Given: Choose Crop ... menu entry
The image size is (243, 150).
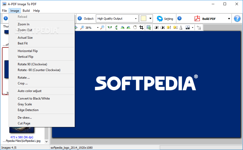Looking at the screenshot, I should point(42,83).
